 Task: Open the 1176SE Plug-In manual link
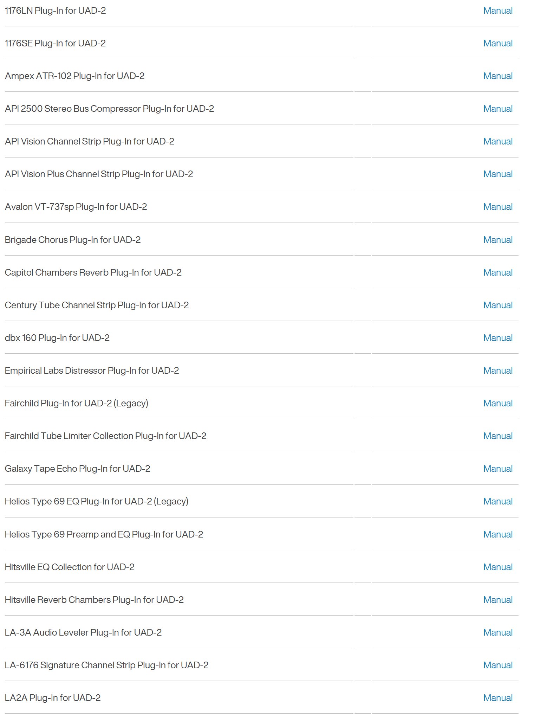(x=498, y=44)
